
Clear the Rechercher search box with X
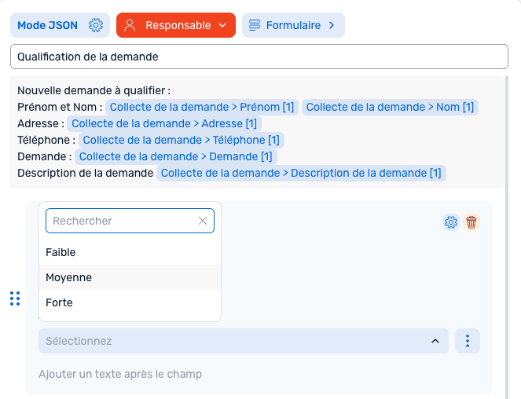(x=203, y=221)
